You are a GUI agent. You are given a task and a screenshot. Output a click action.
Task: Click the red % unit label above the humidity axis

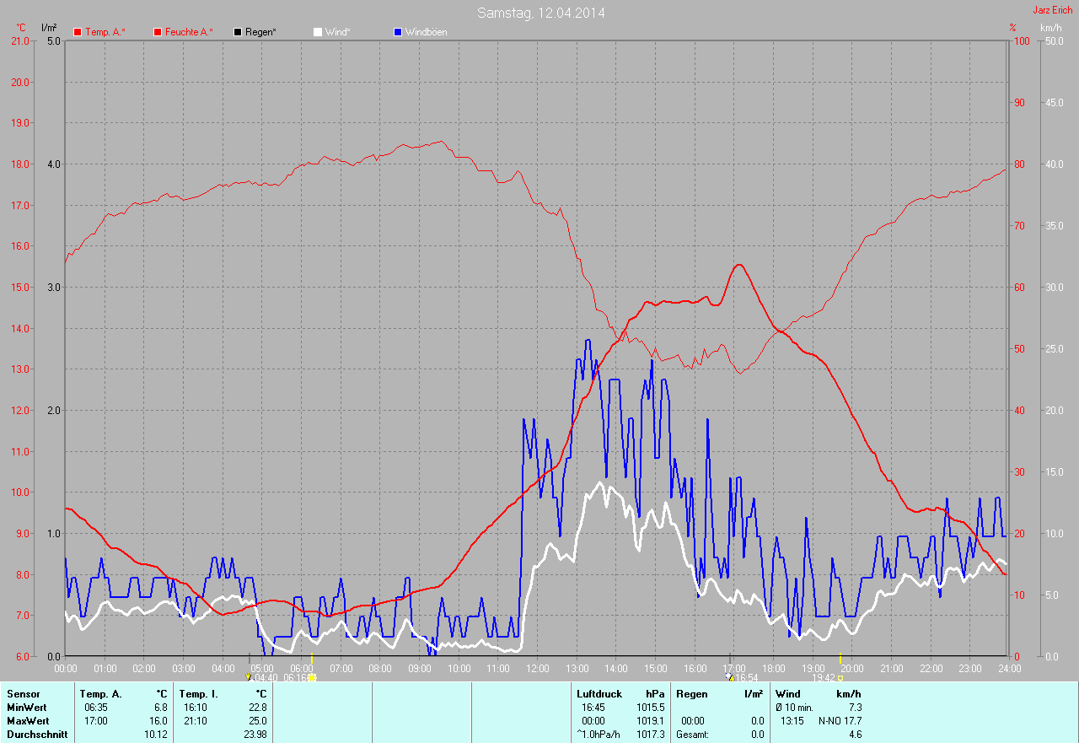point(1012,28)
